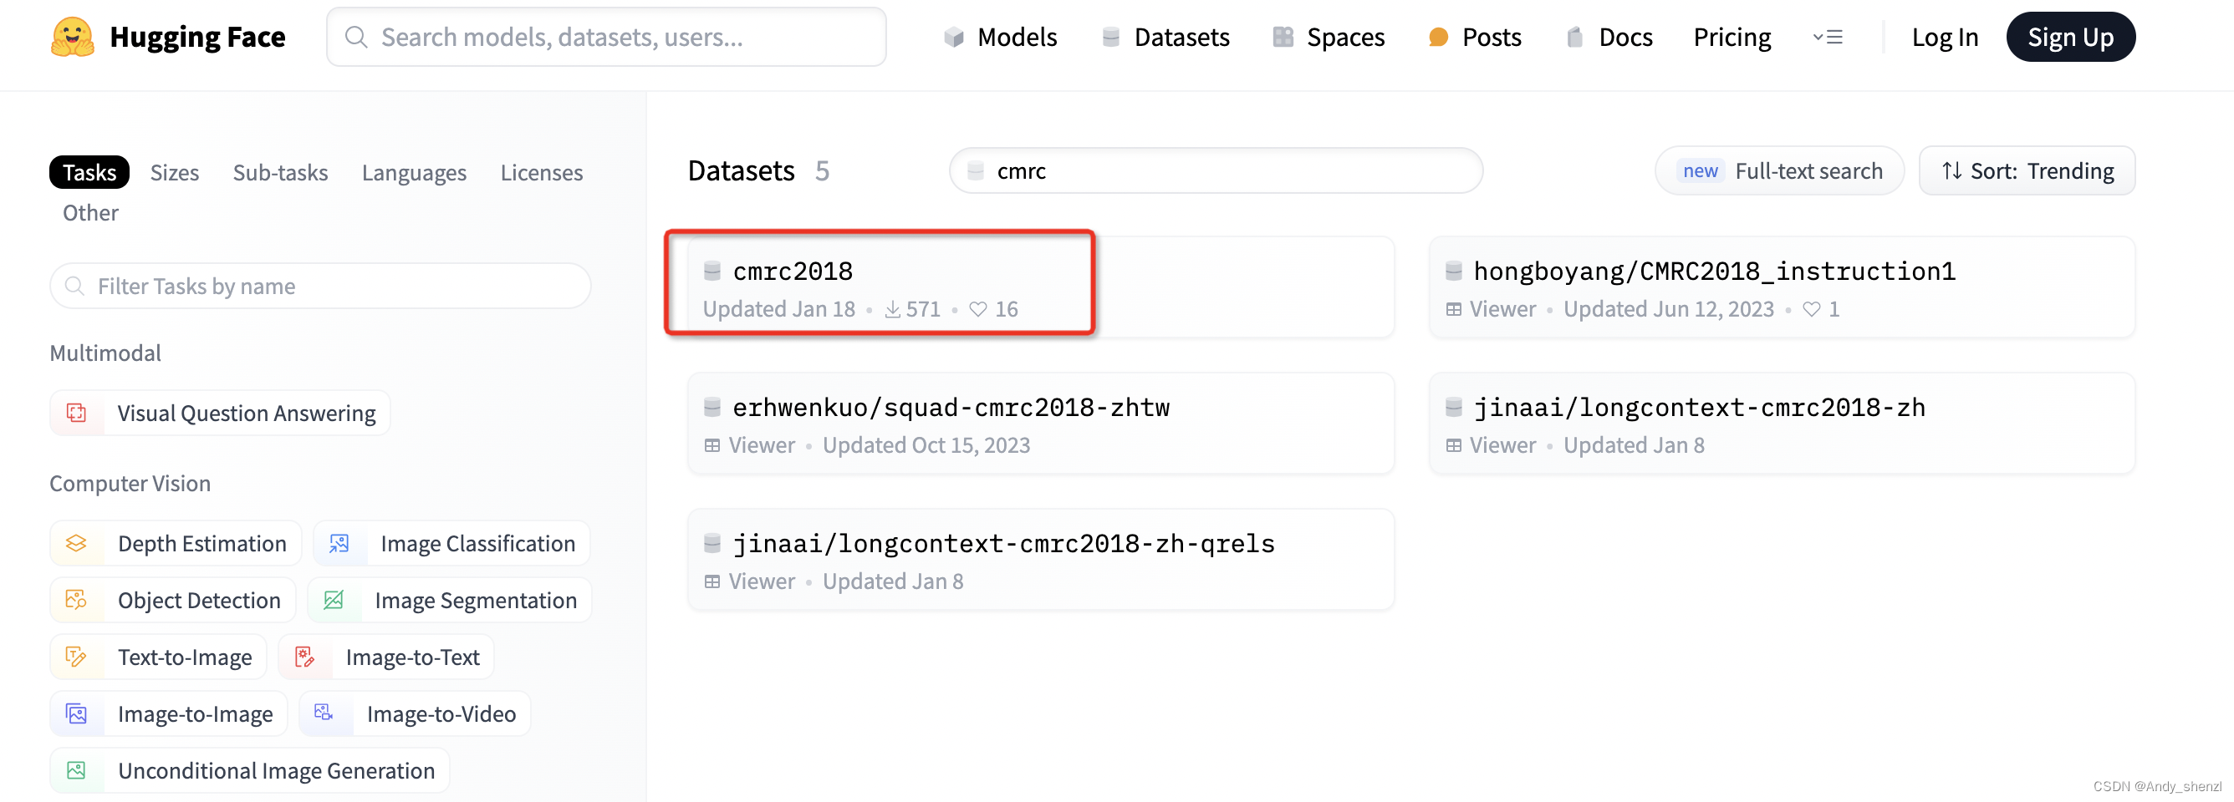Click the dataset icon beside jinaai/longcontext-cmrc2018-zh
The height and width of the screenshot is (802, 2234).
click(x=1454, y=407)
